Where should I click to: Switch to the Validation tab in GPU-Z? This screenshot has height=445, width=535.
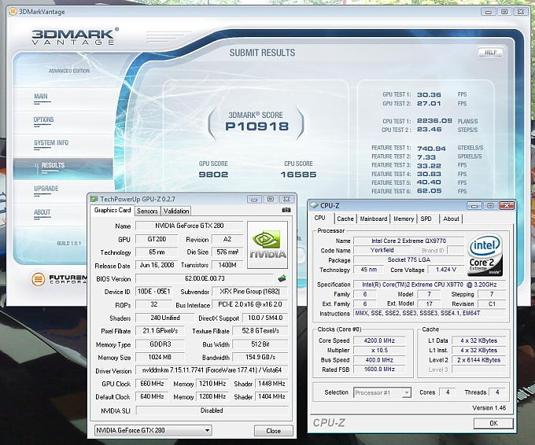click(176, 211)
